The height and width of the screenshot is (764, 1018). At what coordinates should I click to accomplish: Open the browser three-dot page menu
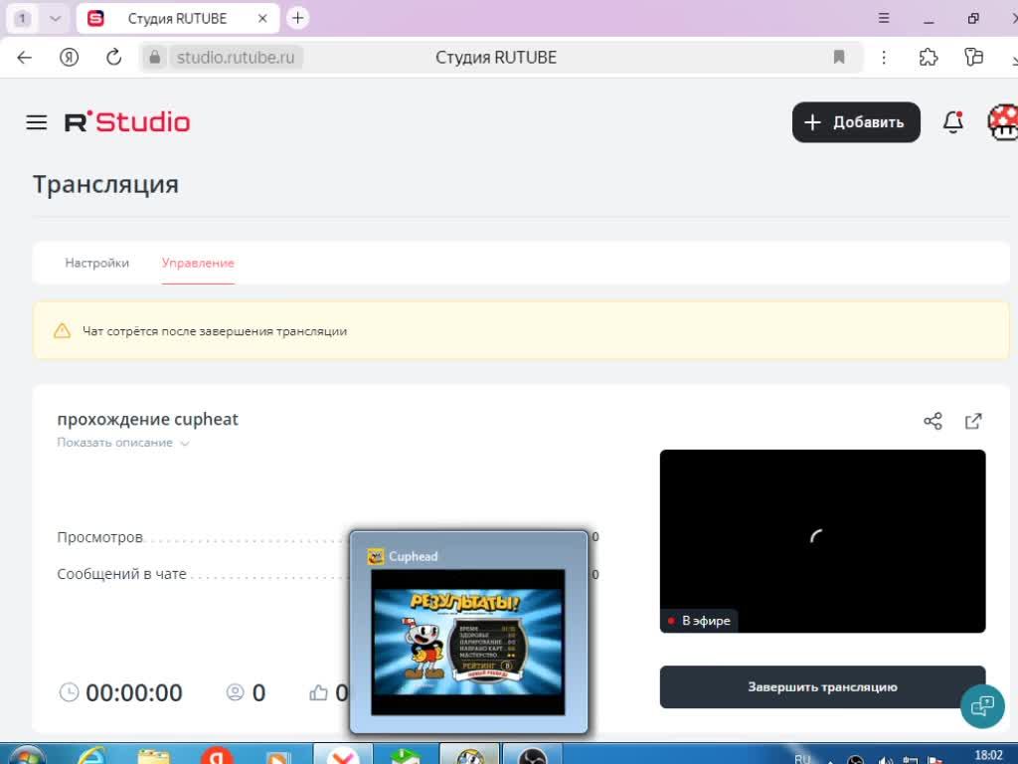pos(884,57)
